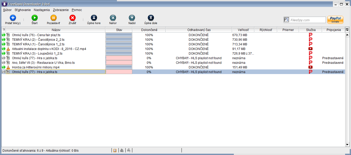
Task: Open the Súbor menu
Action: 7,10
